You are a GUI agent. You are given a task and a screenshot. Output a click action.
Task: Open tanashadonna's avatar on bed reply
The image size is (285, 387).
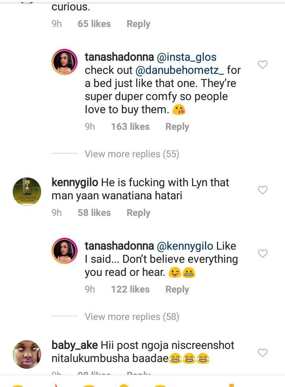coord(65,62)
